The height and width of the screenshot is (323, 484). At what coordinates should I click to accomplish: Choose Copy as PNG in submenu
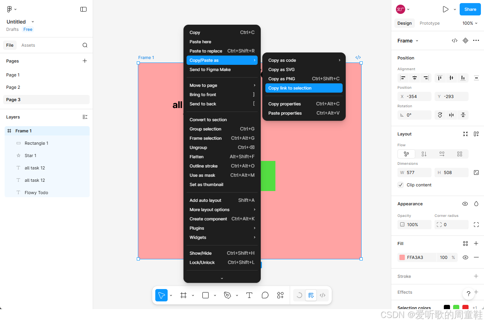coord(304,79)
